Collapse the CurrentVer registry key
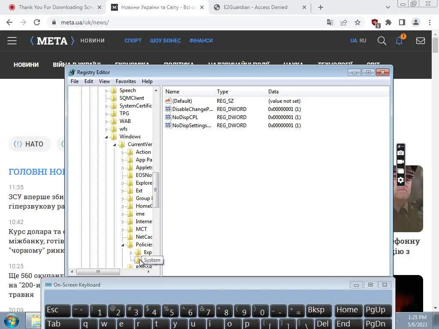This screenshot has height=329, width=439. click(x=114, y=145)
